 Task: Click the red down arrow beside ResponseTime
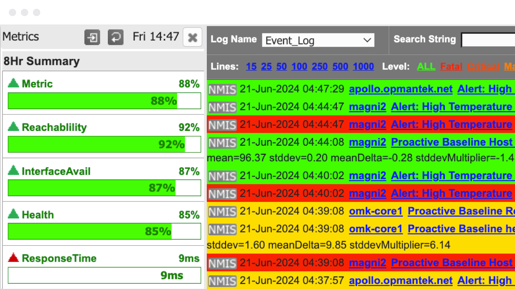tap(13, 258)
